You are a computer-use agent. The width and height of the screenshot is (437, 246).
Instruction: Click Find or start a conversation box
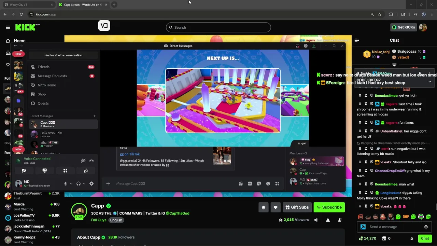63,55
